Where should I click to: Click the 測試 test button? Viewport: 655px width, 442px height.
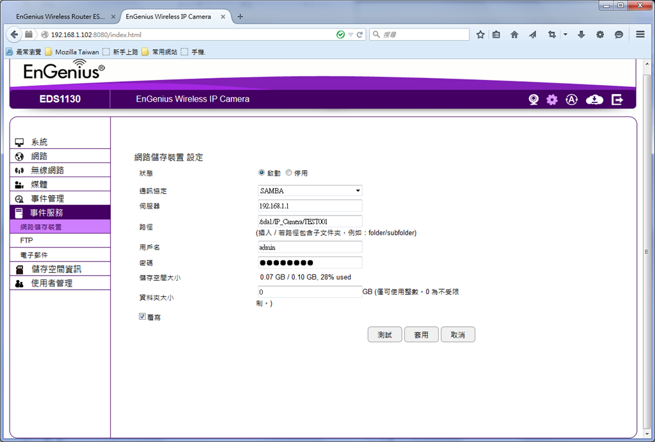[384, 335]
